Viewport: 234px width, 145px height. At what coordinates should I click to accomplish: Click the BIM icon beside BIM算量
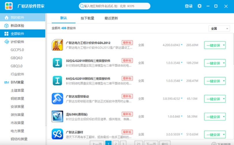pos(7,82)
